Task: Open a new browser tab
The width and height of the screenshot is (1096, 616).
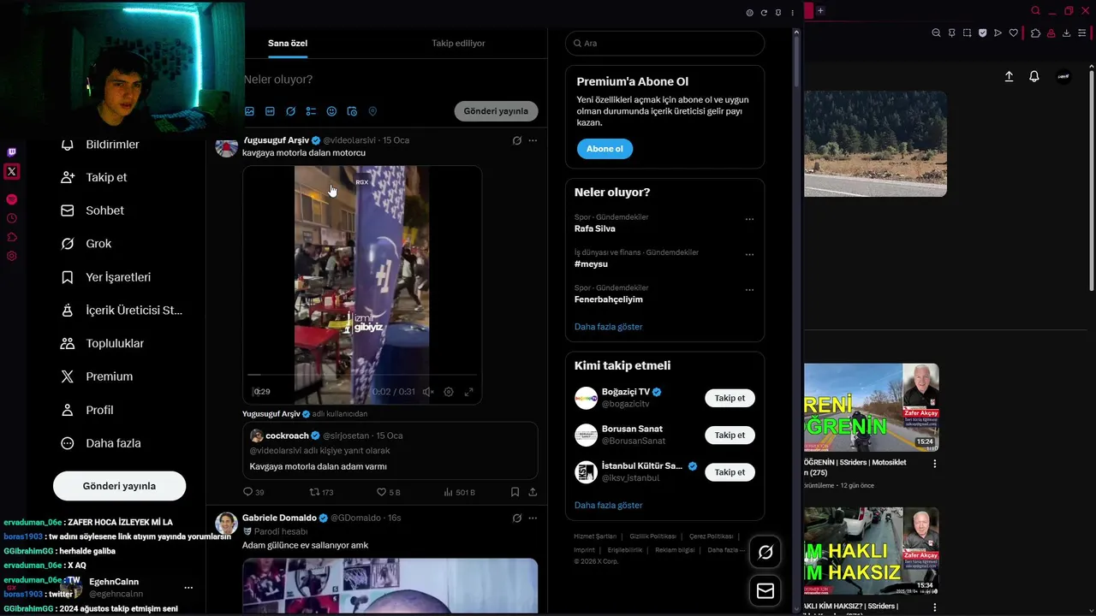Action: pos(820,11)
